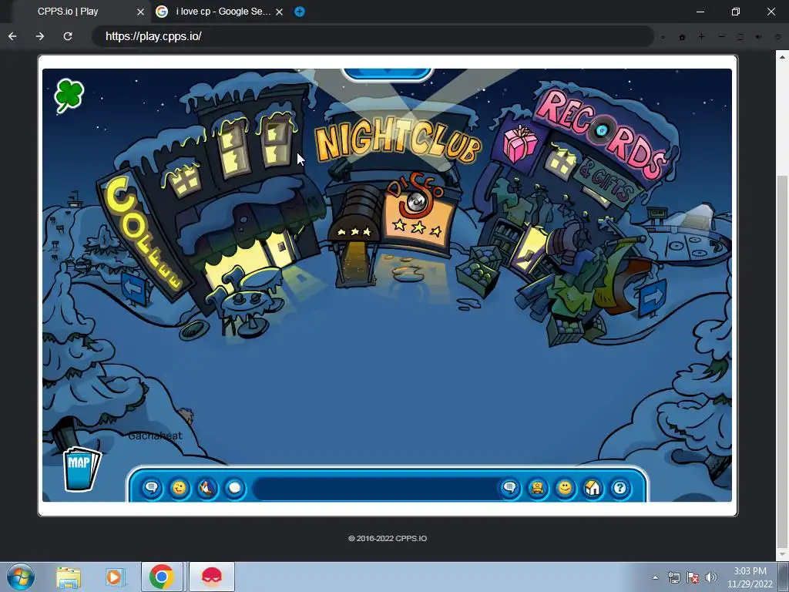Open the clock showing 3:03 PM

point(750,577)
